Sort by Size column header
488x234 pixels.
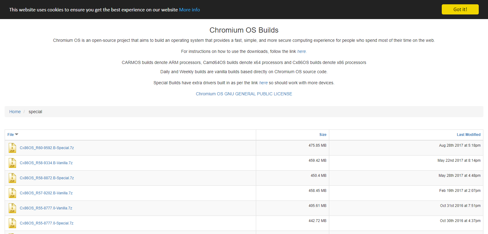pos(323,135)
